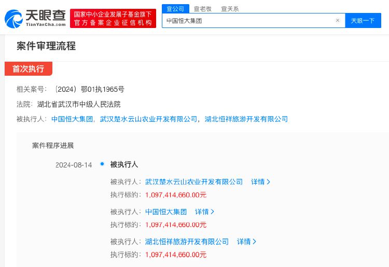Click the bold 被执行人 timeline heading
Image resolution: width=389 pixels, height=267 pixels.
pyautogui.click(x=124, y=164)
